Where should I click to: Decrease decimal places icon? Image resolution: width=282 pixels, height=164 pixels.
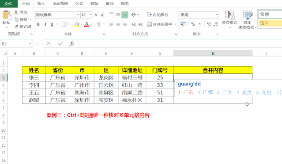(215, 24)
